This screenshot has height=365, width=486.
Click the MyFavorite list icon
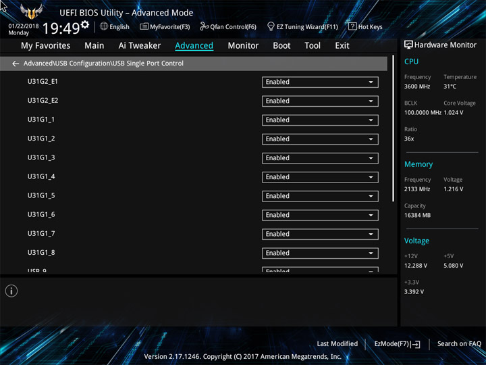[x=144, y=26]
